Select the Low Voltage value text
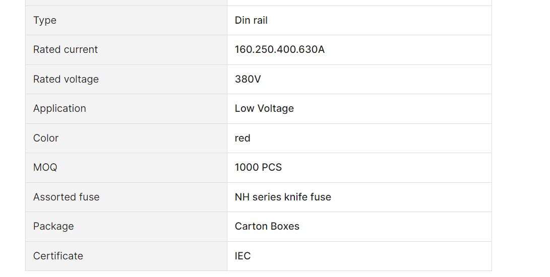 (264, 109)
